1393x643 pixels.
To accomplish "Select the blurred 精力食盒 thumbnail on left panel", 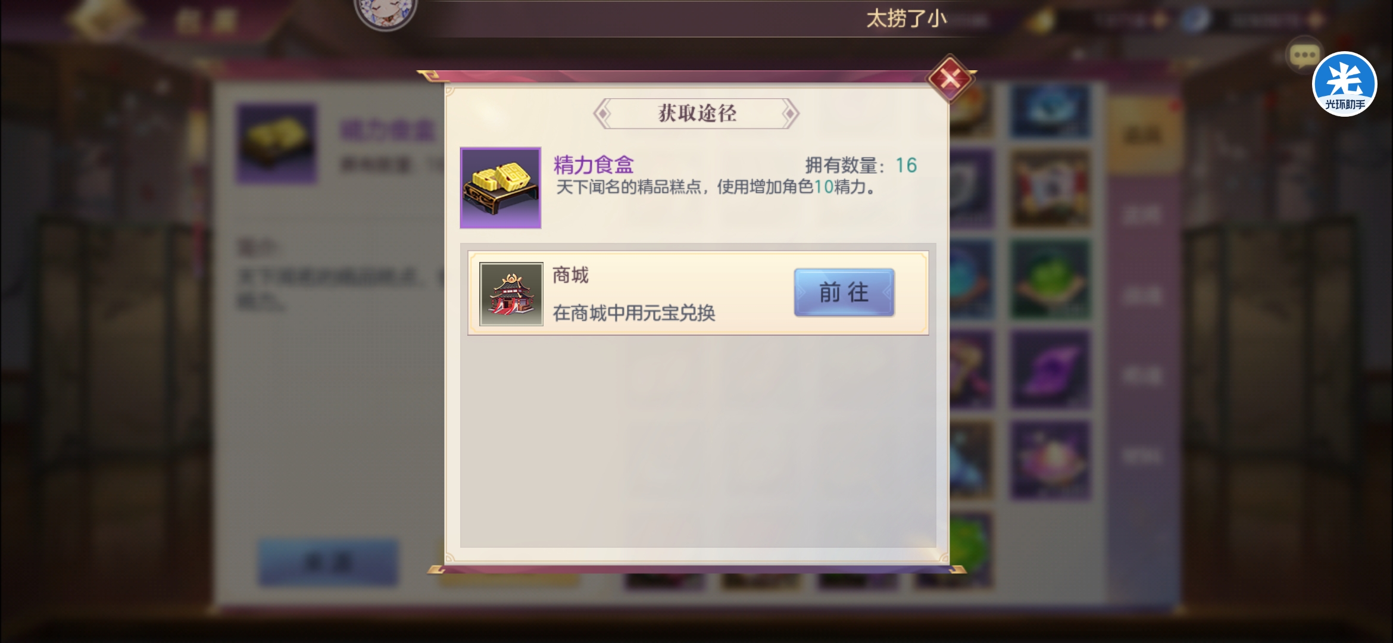I will (276, 144).
